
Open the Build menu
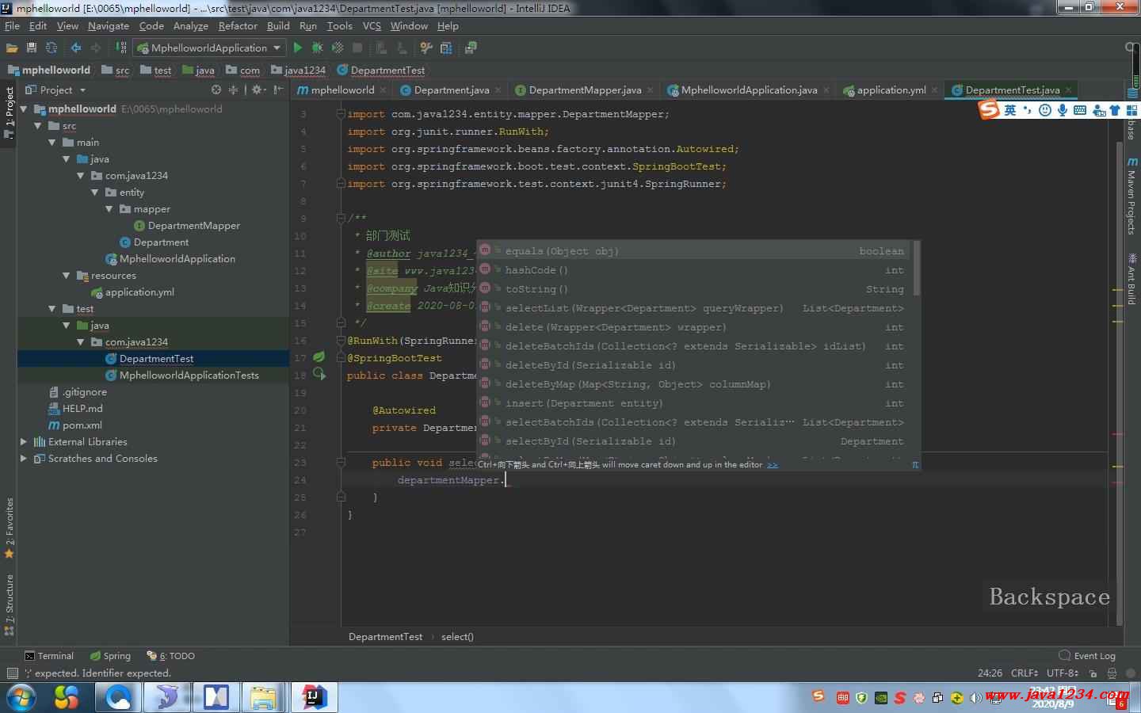pos(278,26)
